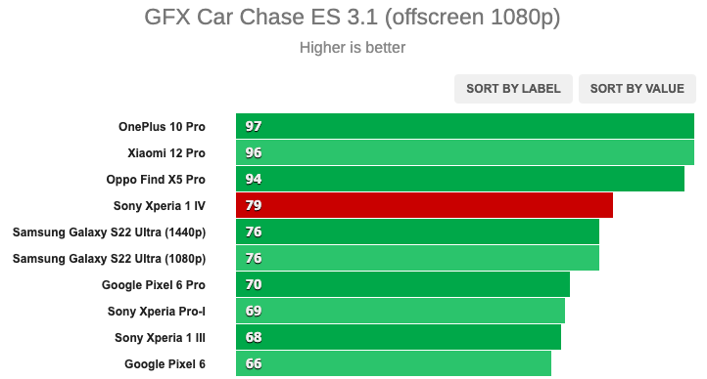Click the SORT BY VALUE button
Screen dimensions: 707x379
tap(637, 89)
